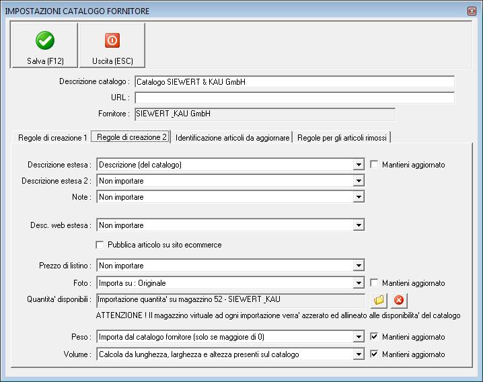Tick Mantieni aggiornato beside Foto
Viewport: 483px width, 382px height.
point(374,283)
